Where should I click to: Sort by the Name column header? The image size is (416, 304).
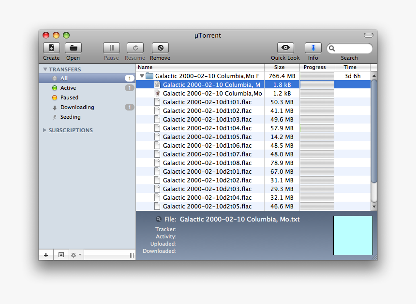pos(200,67)
